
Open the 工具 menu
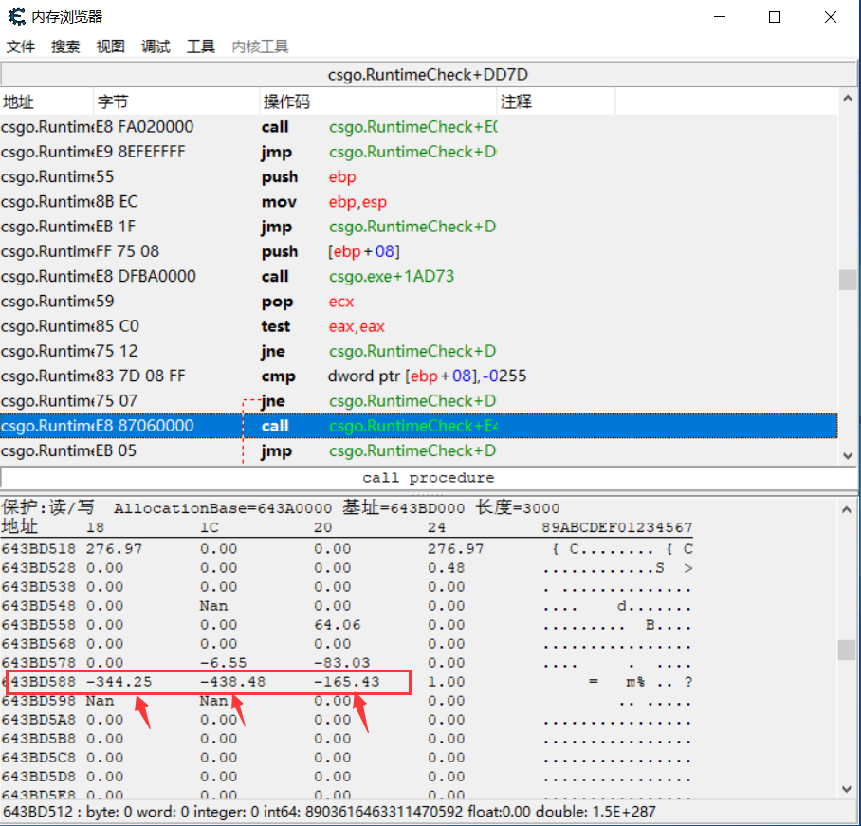(201, 46)
